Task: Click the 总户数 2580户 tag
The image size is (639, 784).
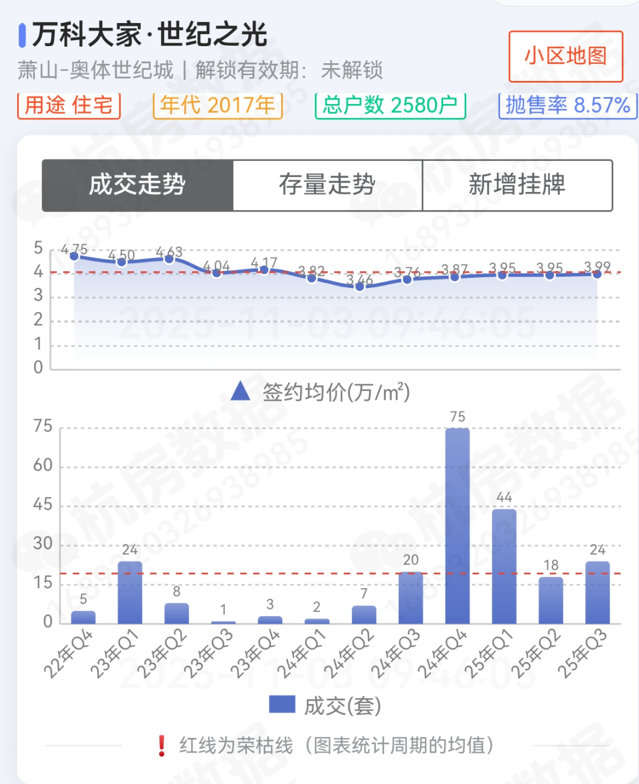Action: (x=390, y=105)
